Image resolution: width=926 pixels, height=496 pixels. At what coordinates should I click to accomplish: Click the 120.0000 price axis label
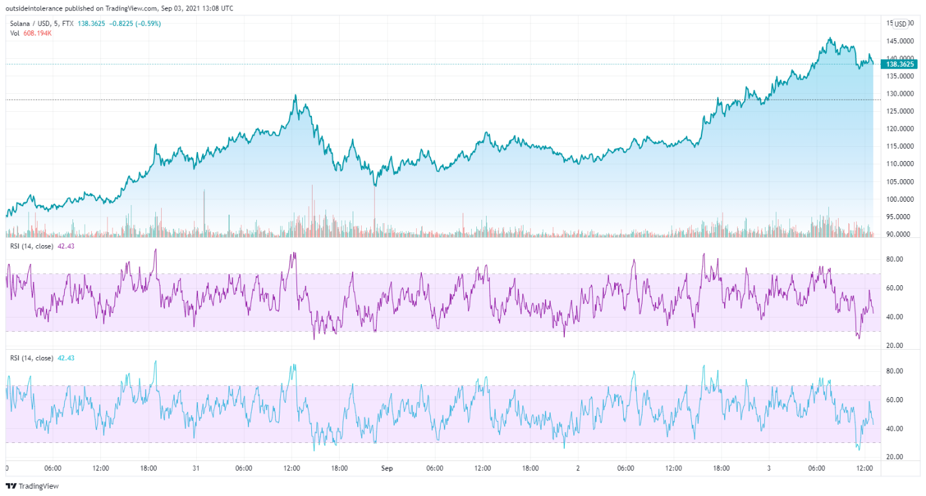tap(900, 129)
